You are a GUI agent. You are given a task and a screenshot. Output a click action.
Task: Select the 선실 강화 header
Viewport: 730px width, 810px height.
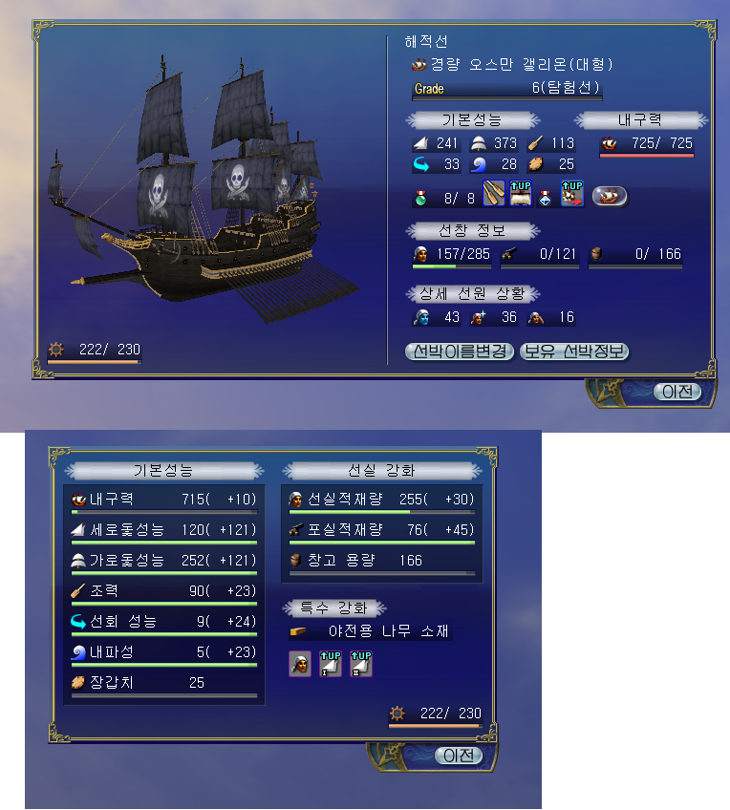(x=382, y=471)
